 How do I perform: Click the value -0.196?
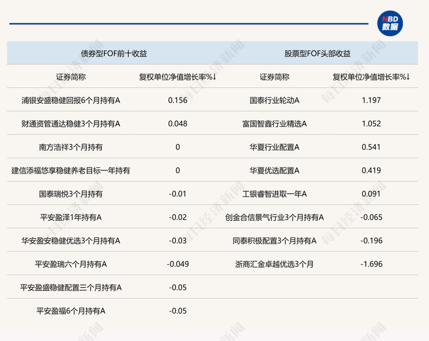coord(371,241)
